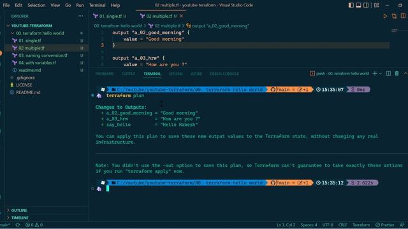This screenshot has height=229, width=408.
Task: Change indentation via Spaces: 4
Action: coord(309,225)
